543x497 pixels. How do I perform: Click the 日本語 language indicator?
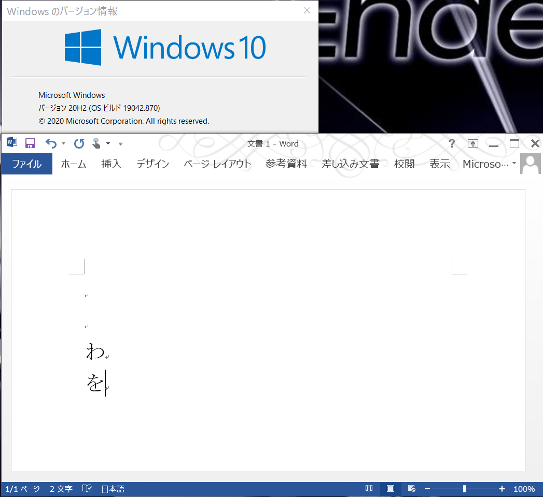pyautogui.click(x=113, y=489)
